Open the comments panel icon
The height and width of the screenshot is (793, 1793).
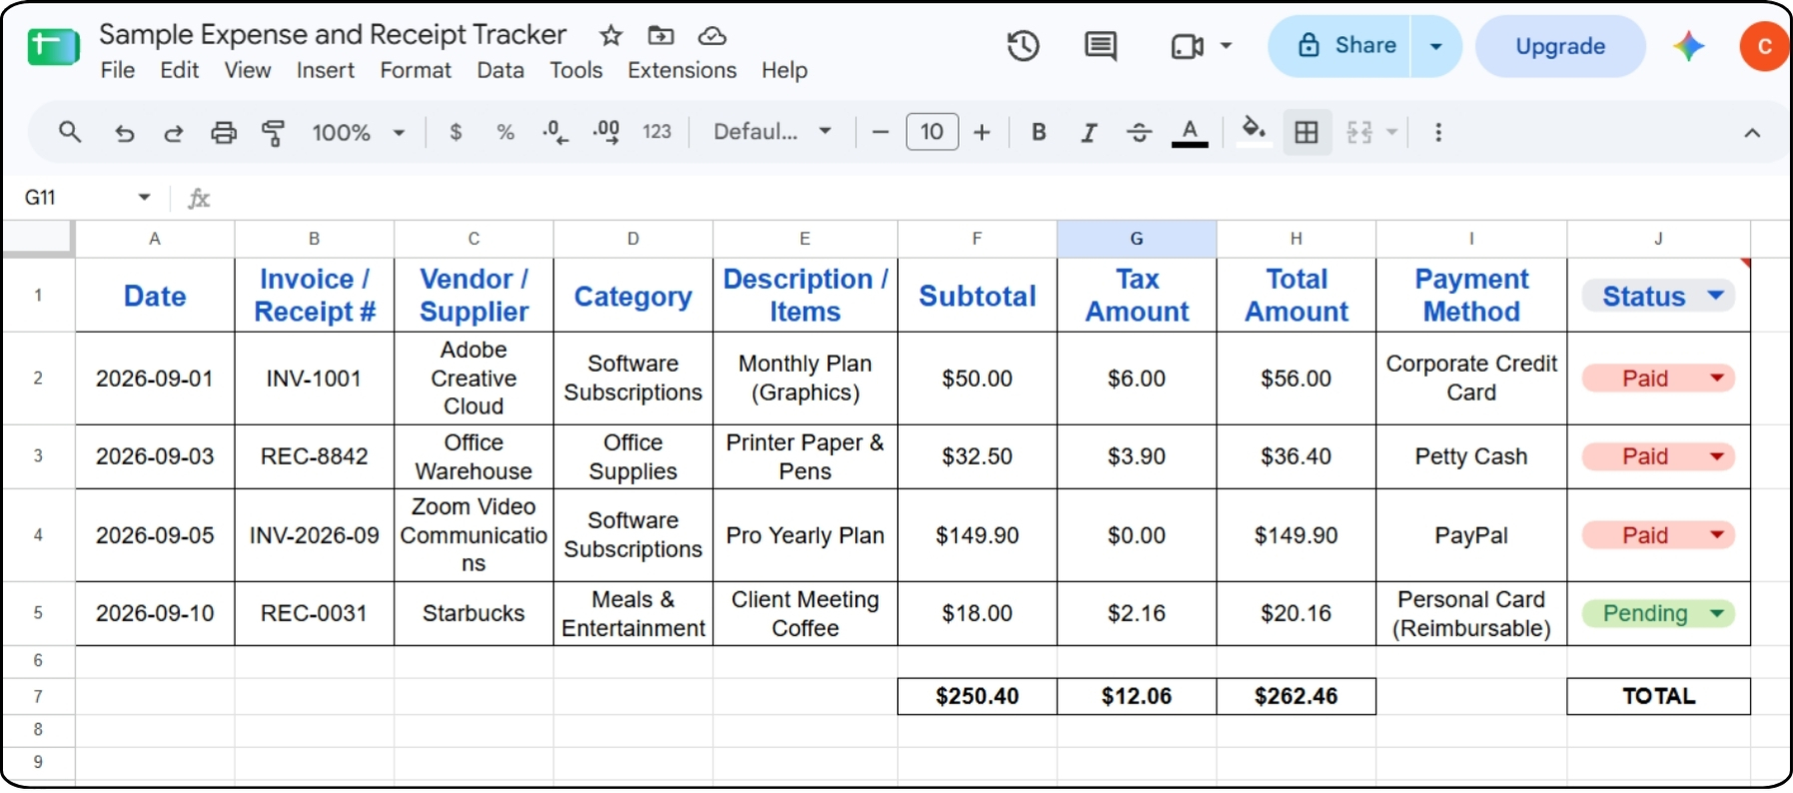pos(1101,46)
